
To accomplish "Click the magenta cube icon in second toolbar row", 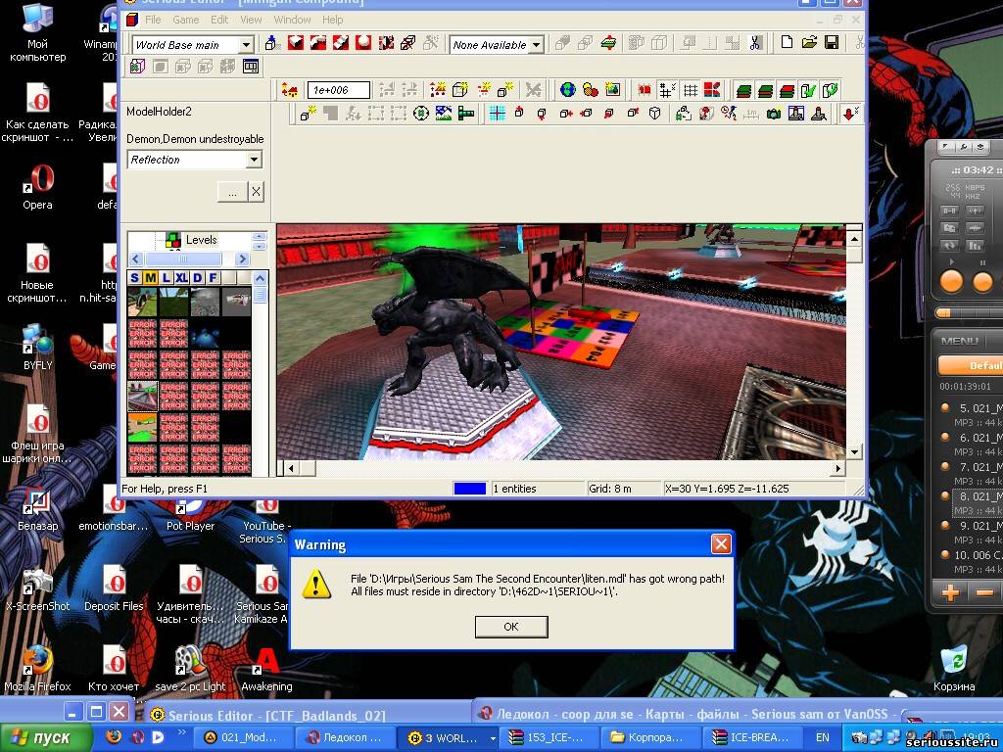I will click(137, 67).
